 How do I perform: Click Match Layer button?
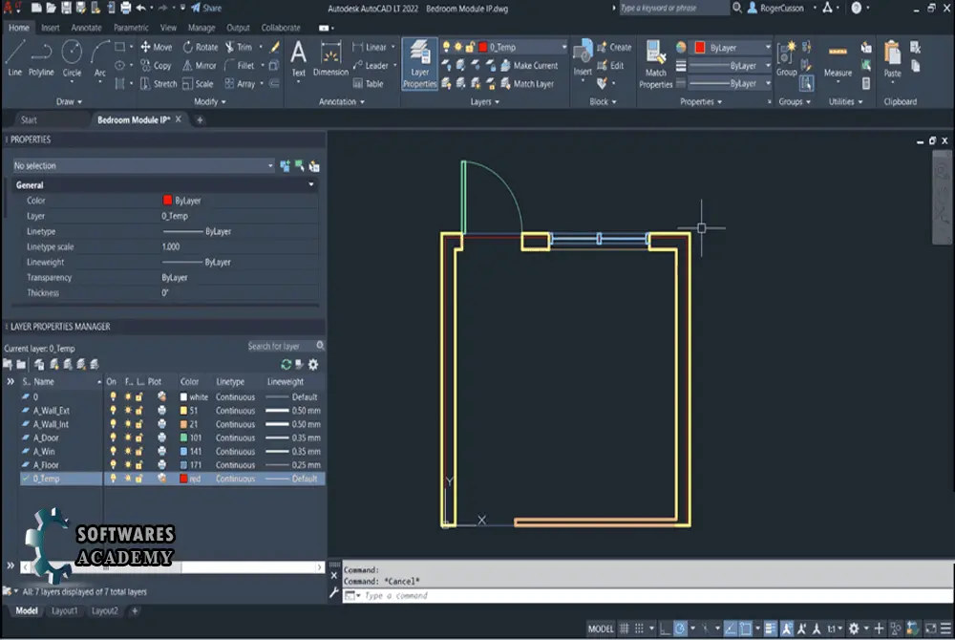[527, 83]
